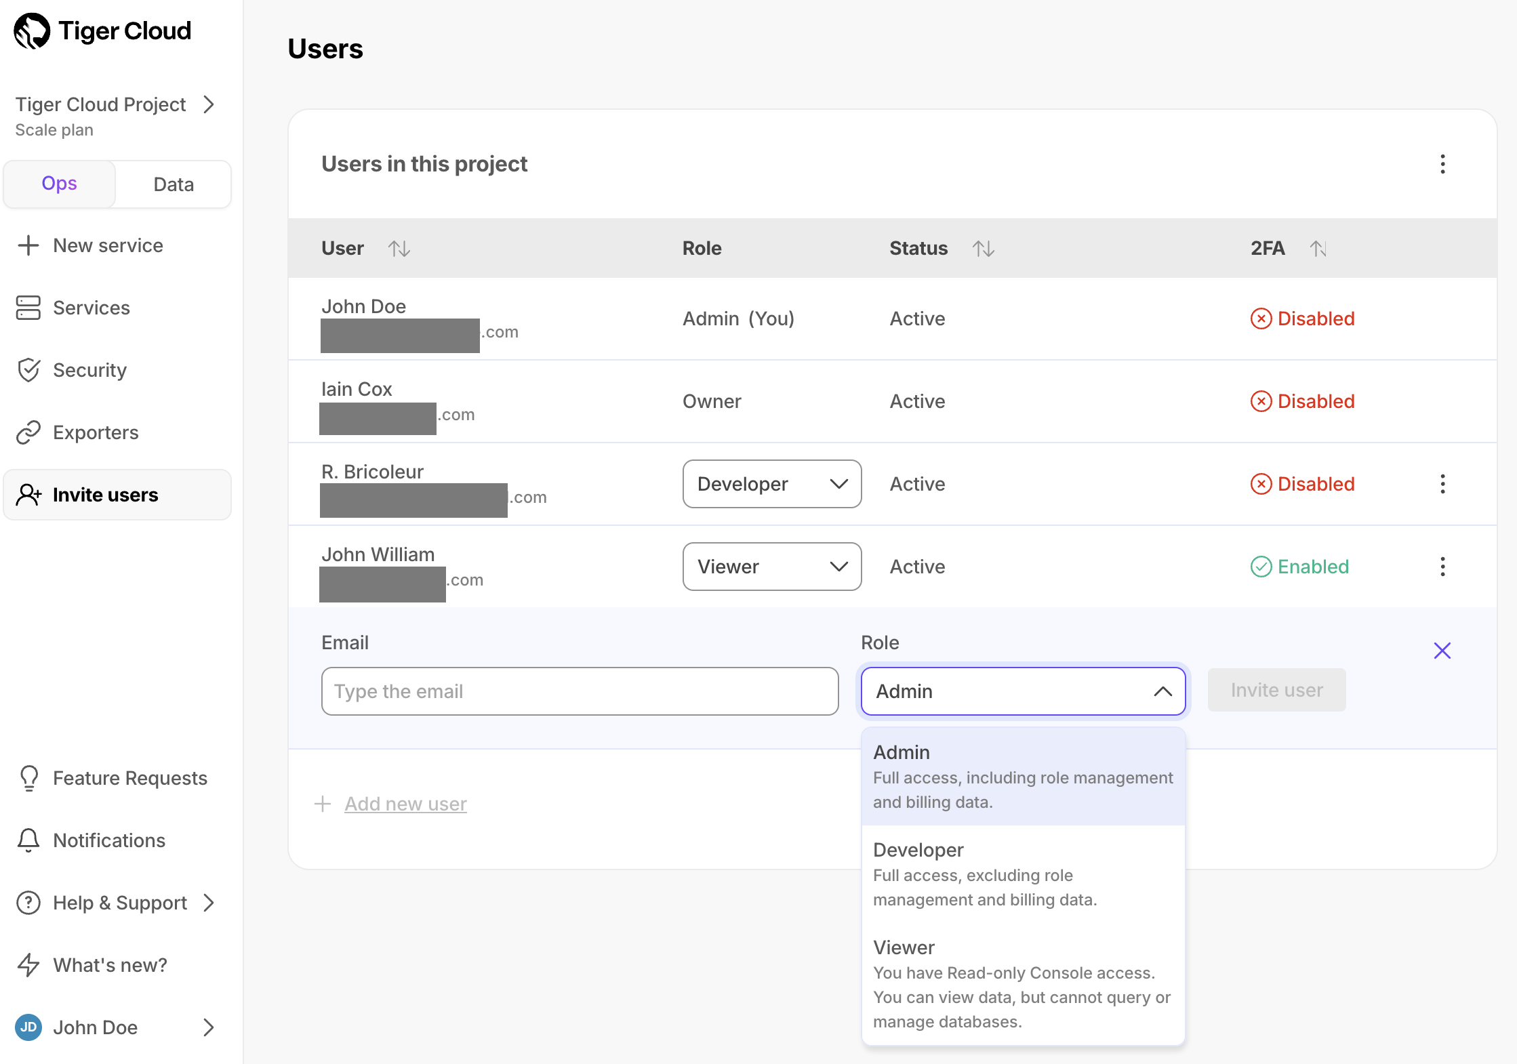1517x1064 pixels.
Task: Sort the table by Status column
Action: pyautogui.click(x=984, y=249)
